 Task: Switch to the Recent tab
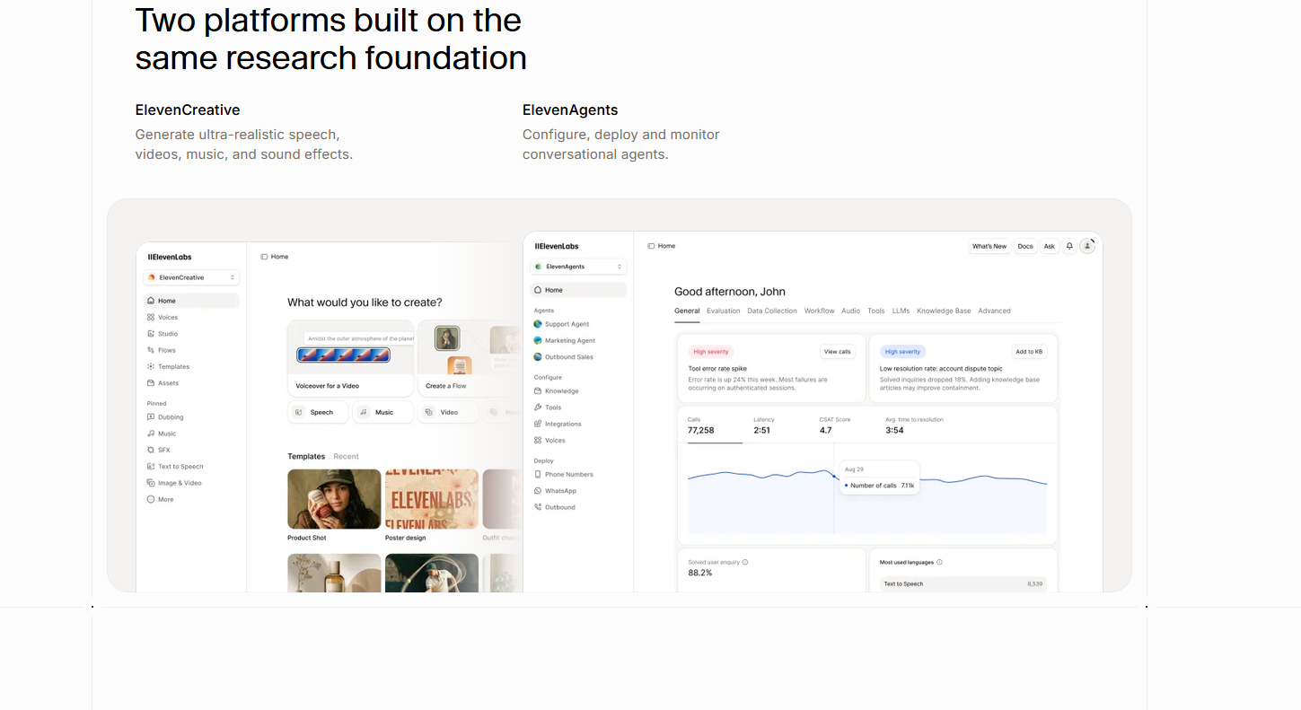(x=347, y=457)
